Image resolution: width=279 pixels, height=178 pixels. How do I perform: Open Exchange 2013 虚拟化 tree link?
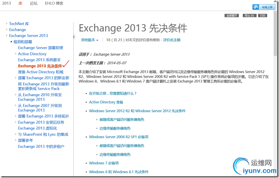(x=38, y=128)
